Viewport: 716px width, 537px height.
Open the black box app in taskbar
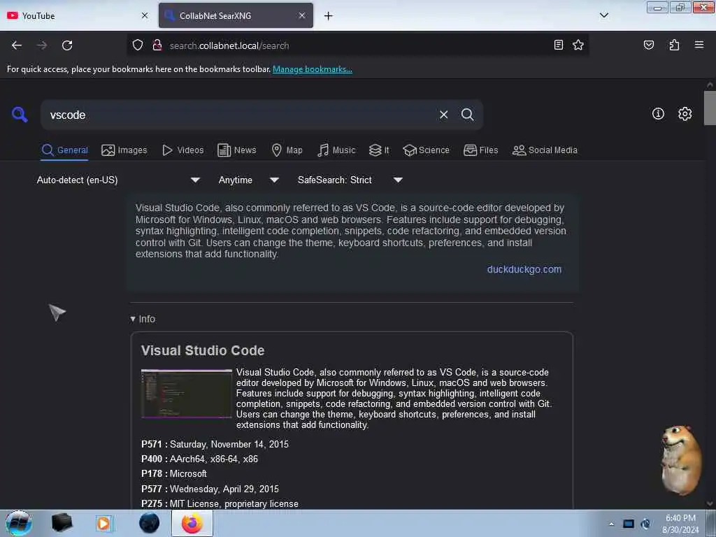tap(62, 523)
